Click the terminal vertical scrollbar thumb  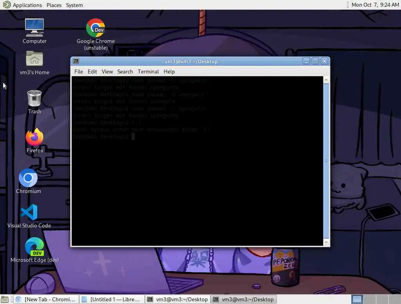326,161
